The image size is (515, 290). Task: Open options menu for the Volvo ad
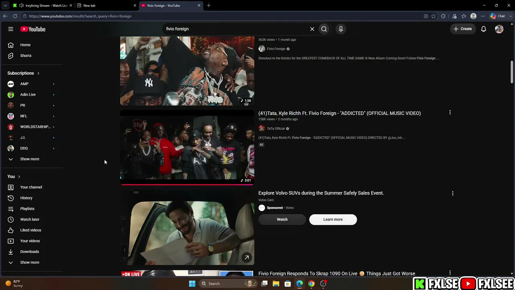click(x=453, y=193)
